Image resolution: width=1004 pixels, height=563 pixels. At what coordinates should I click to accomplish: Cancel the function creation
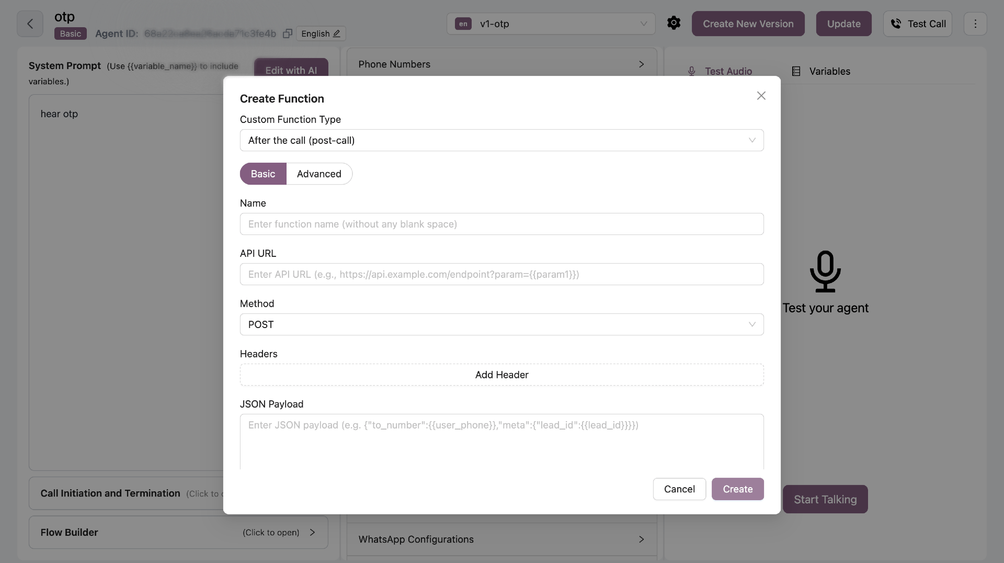coord(679,489)
